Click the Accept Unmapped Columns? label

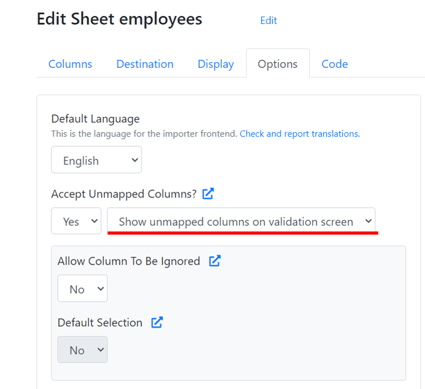click(124, 194)
